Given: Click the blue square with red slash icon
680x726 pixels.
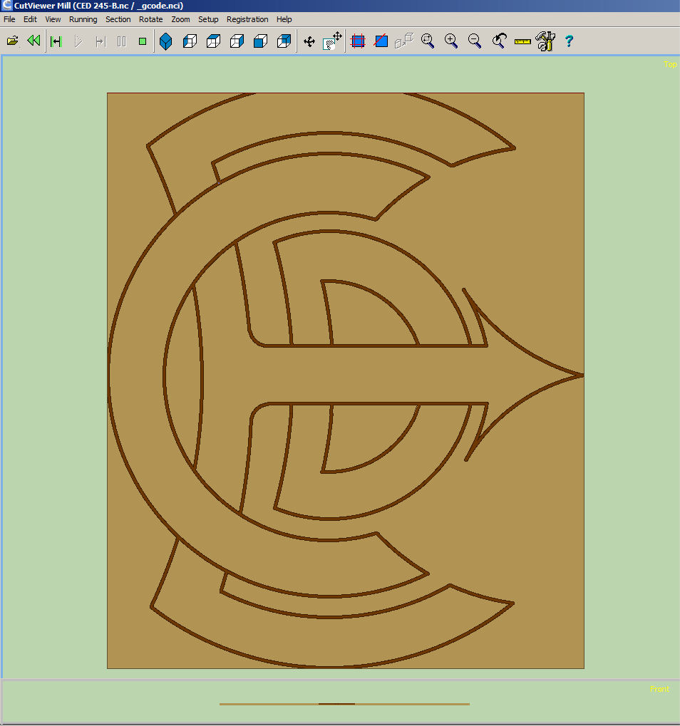Looking at the screenshot, I should point(381,41).
